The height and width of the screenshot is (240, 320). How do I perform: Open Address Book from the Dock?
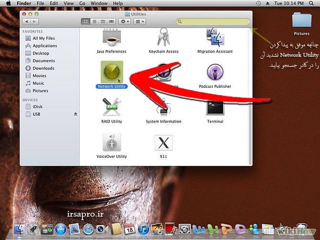[116, 229]
